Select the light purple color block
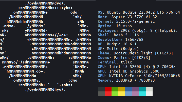 (135, 94)
